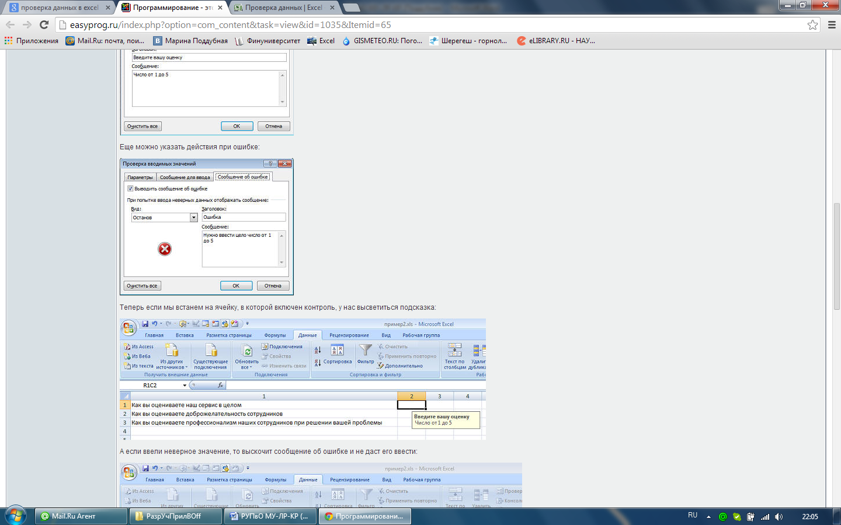Open the Chrome hamburger menu
841x525 pixels.
[x=832, y=24]
